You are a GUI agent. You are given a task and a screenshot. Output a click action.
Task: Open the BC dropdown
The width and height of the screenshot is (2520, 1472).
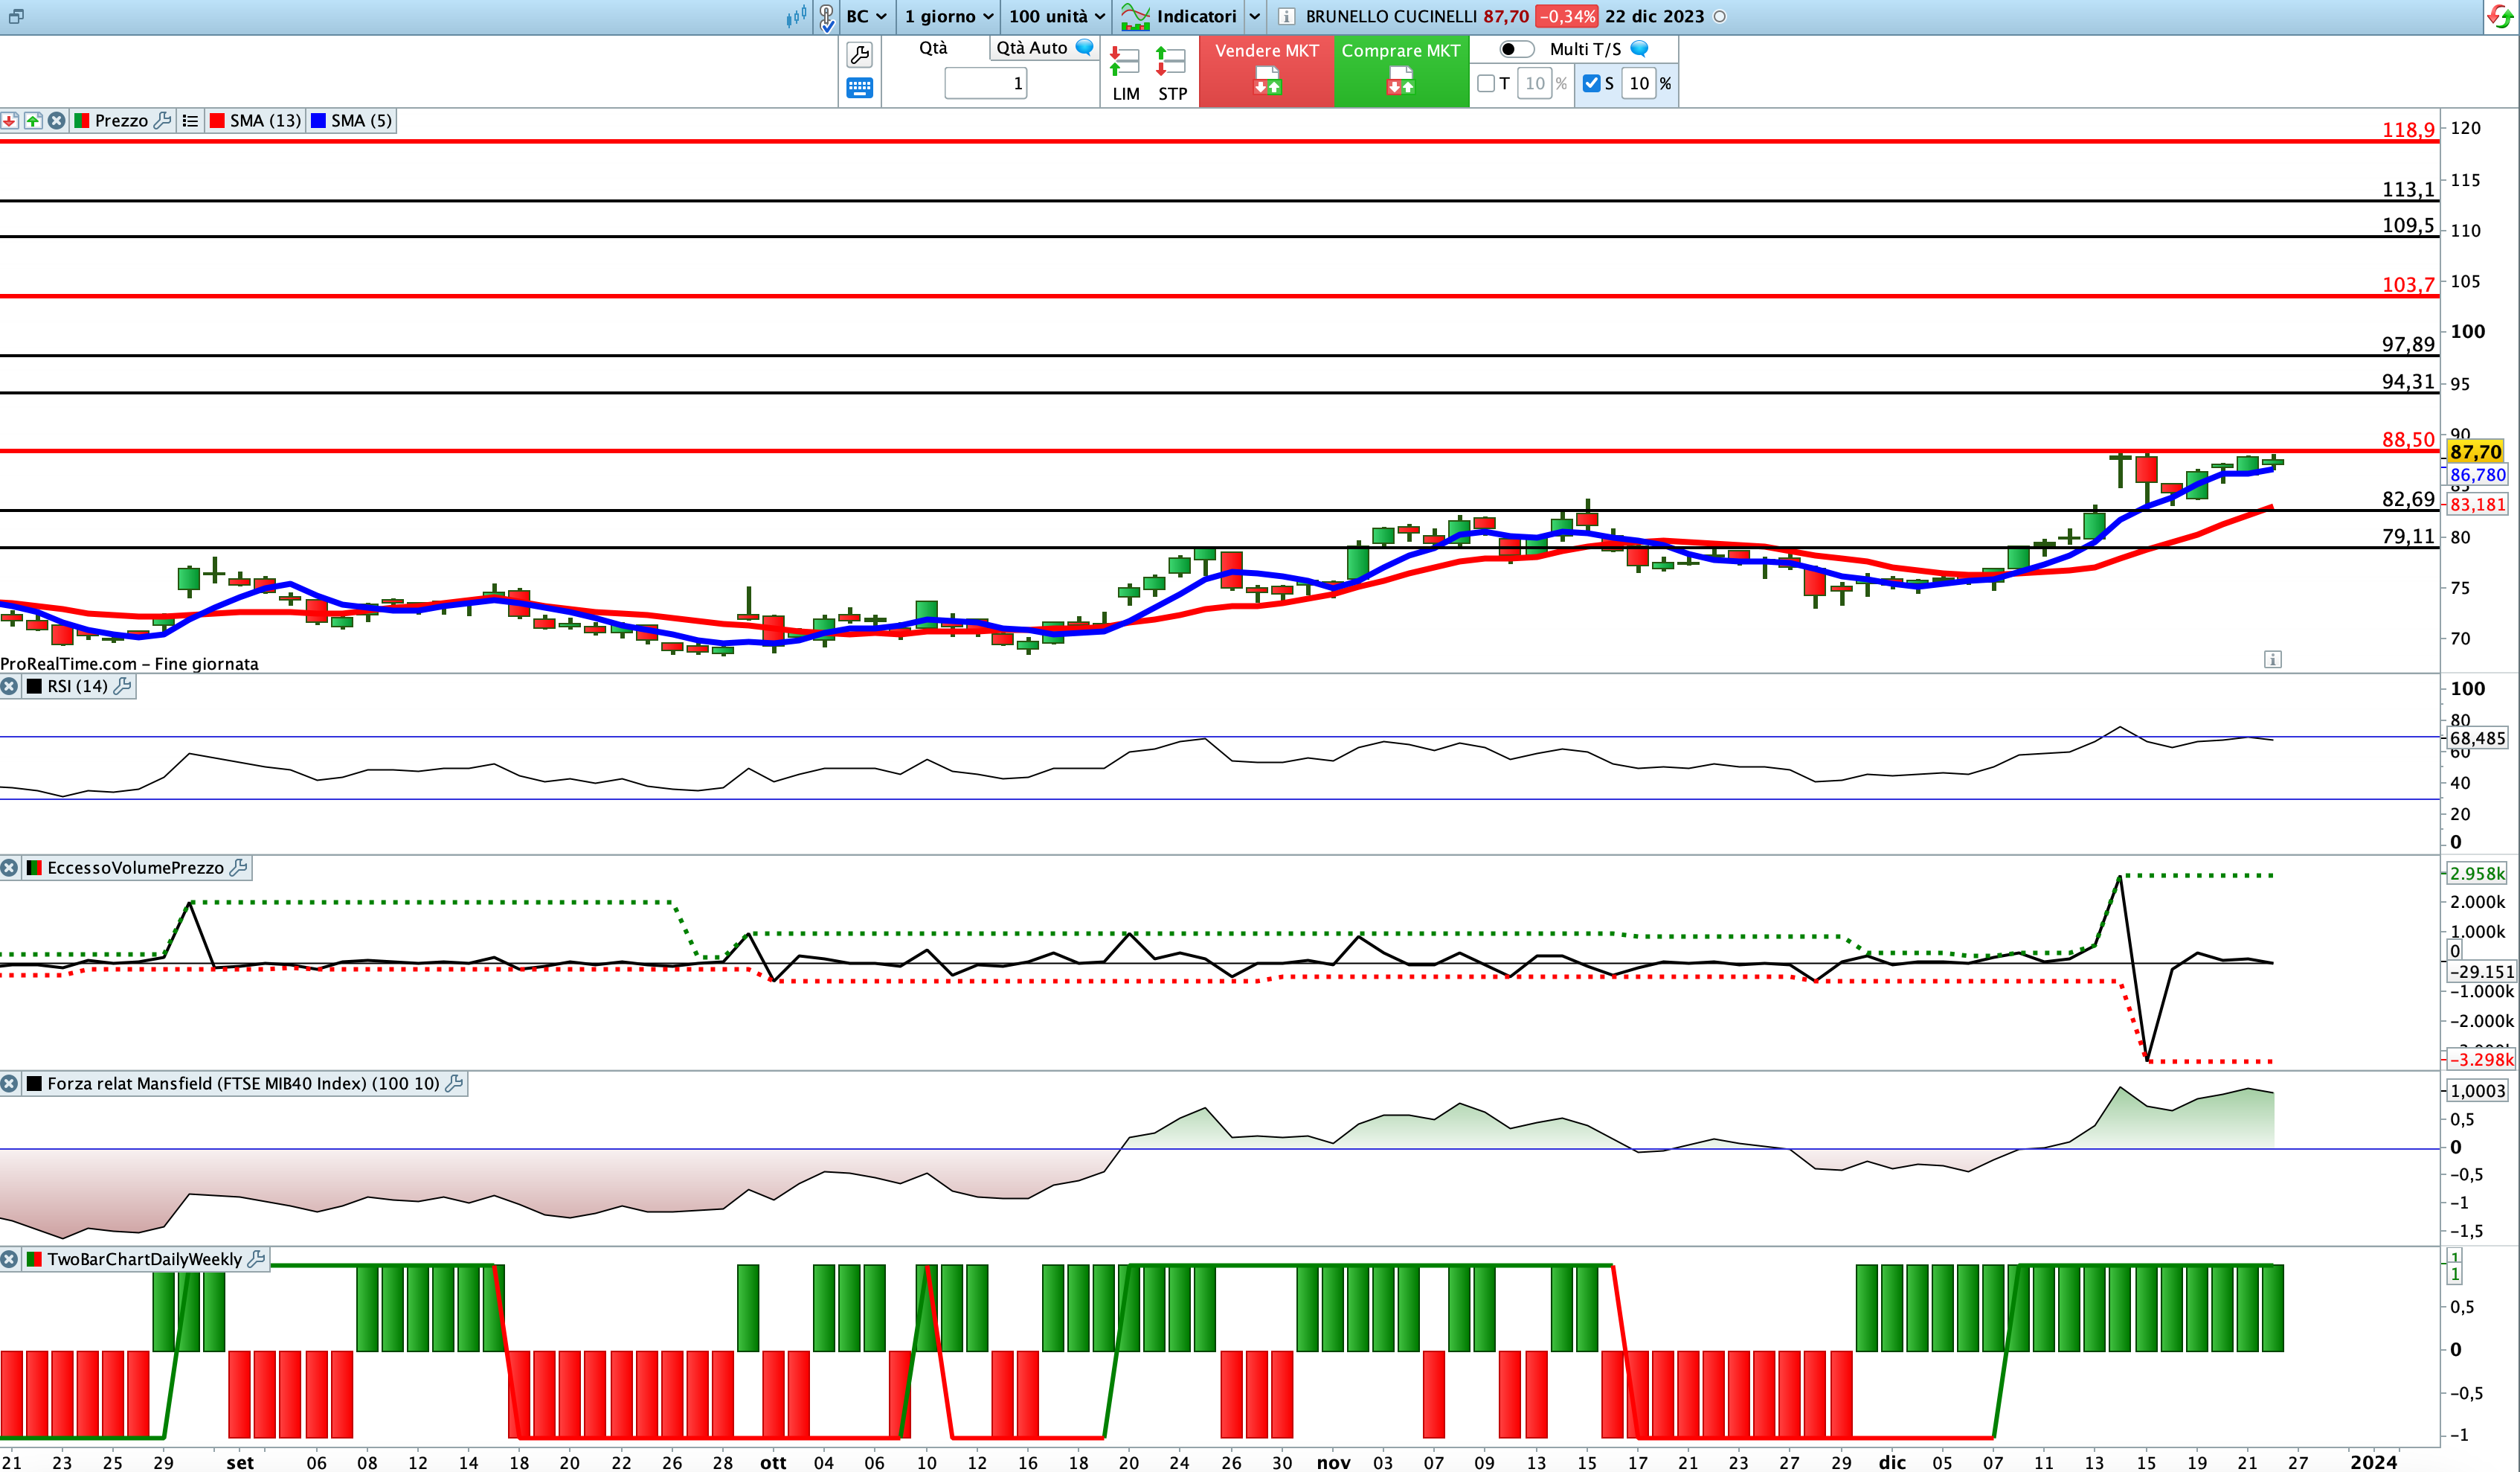[x=866, y=16]
